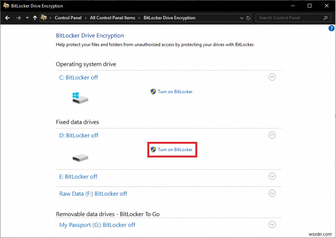This screenshot has width=336, height=238.
Task: Click the shield icon for D: drive
Action: pos(153,149)
